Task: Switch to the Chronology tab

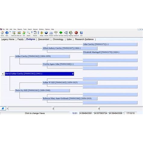Action: [58, 39]
